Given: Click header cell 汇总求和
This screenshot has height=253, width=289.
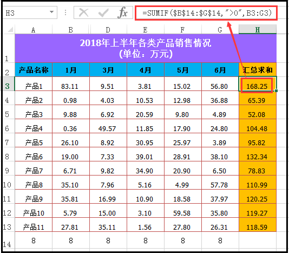Looking at the screenshot, I should 258,70.
